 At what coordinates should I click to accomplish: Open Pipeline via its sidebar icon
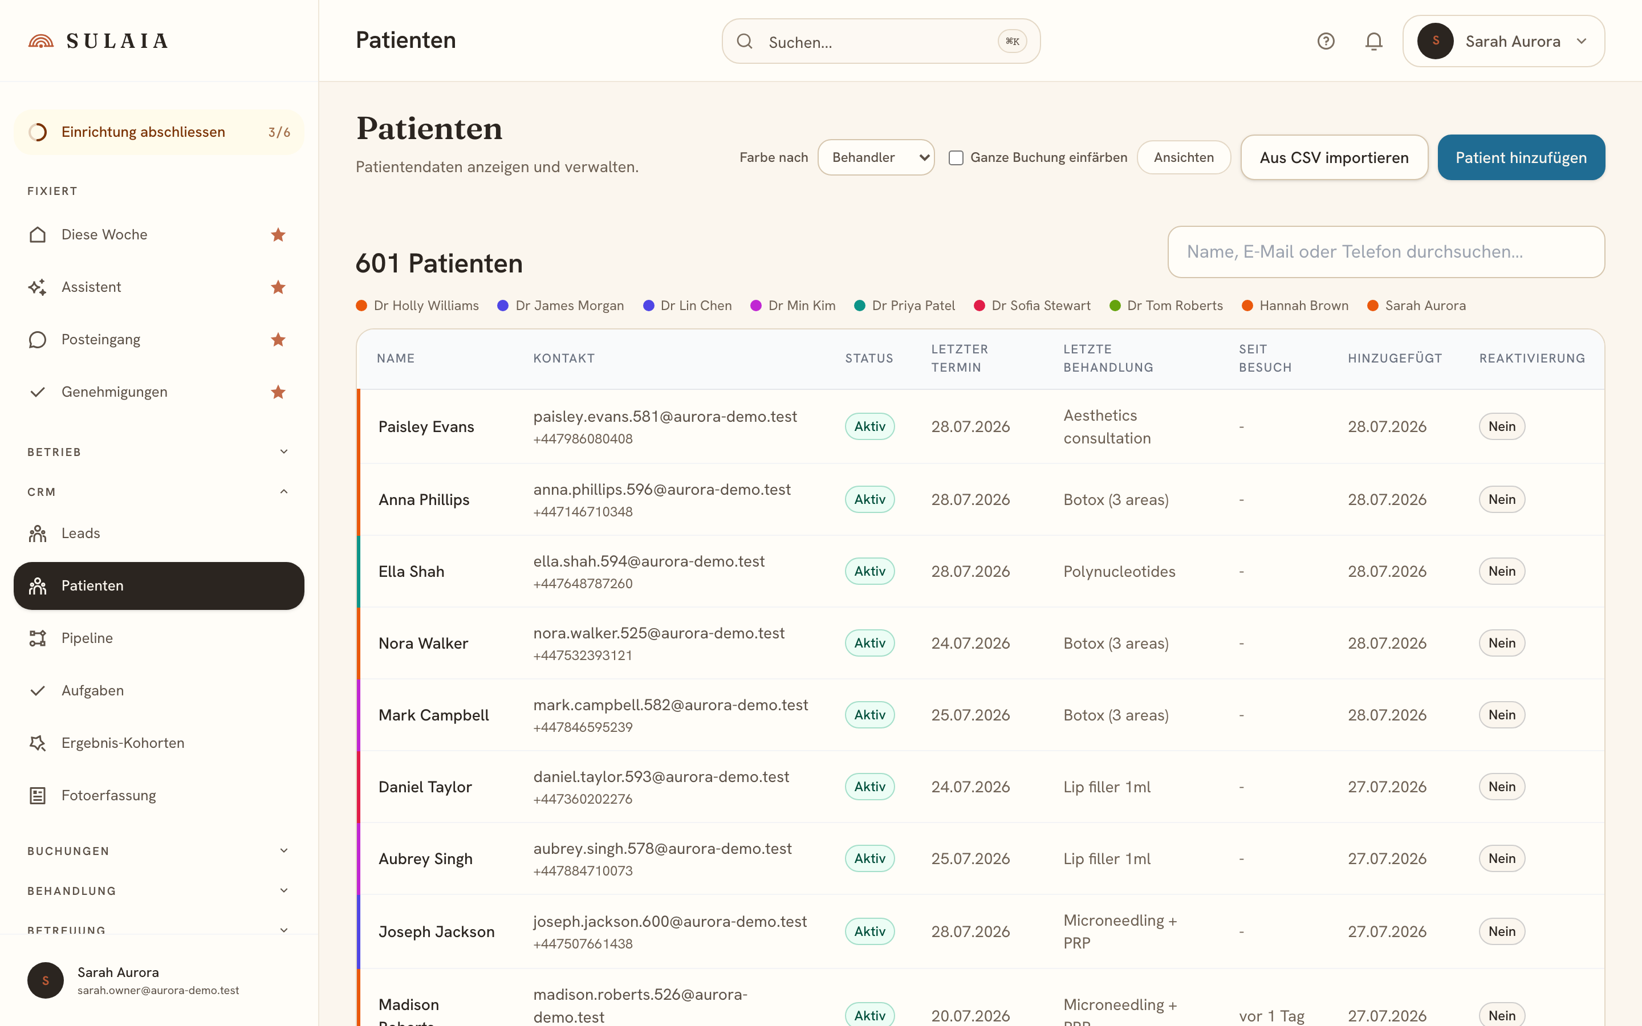coord(37,638)
